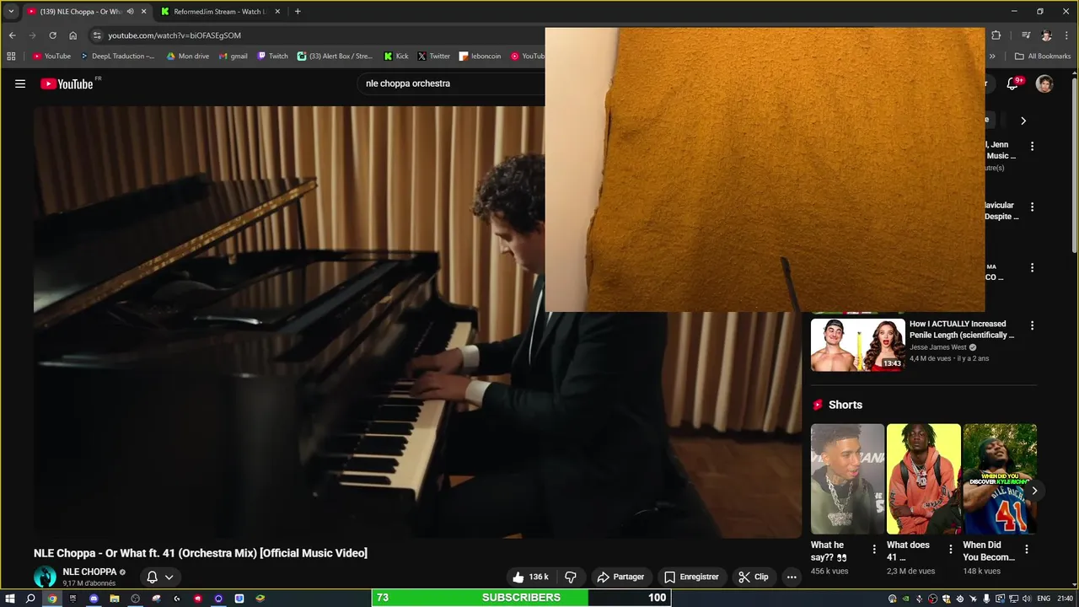The width and height of the screenshot is (1079, 607).
Task: Open the YouTube account avatar menu
Action: click(x=1044, y=83)
